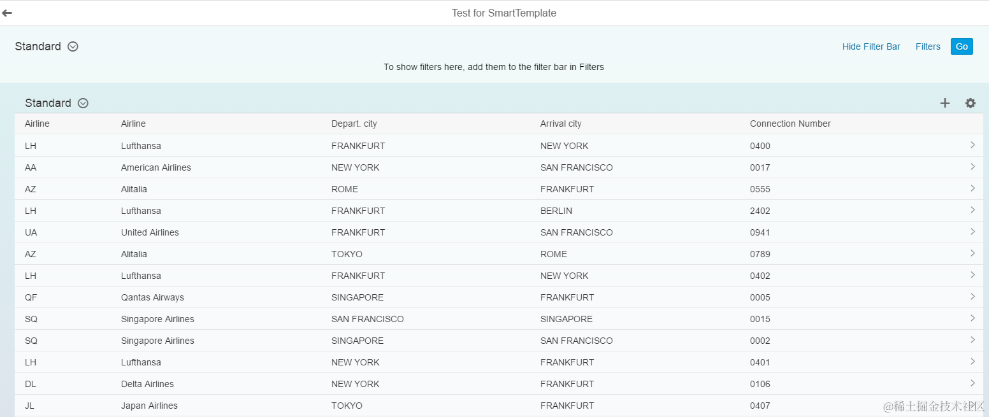Open the Filters dialog
This screenshot has height=417, width=989.
click(928, 46)
